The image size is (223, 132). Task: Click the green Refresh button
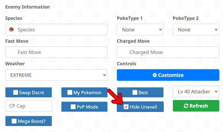(x=196, y=106)
